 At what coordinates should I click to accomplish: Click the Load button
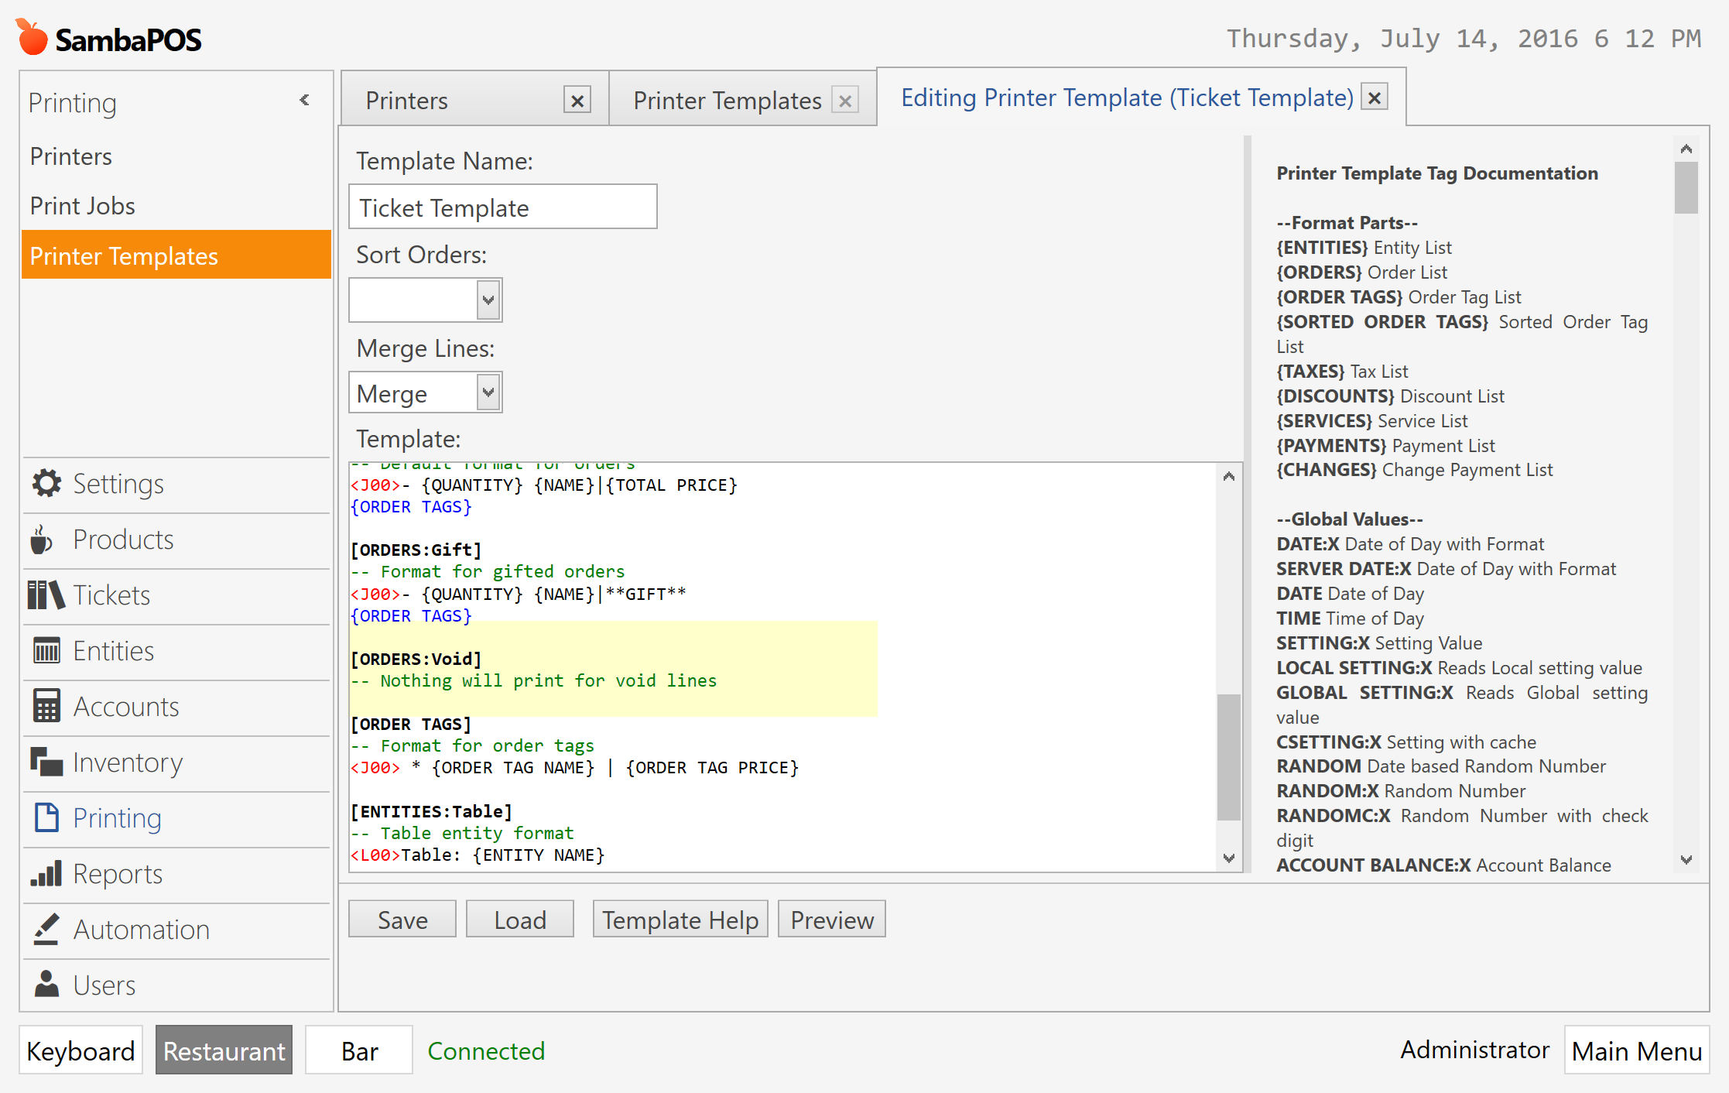(520, 920)
